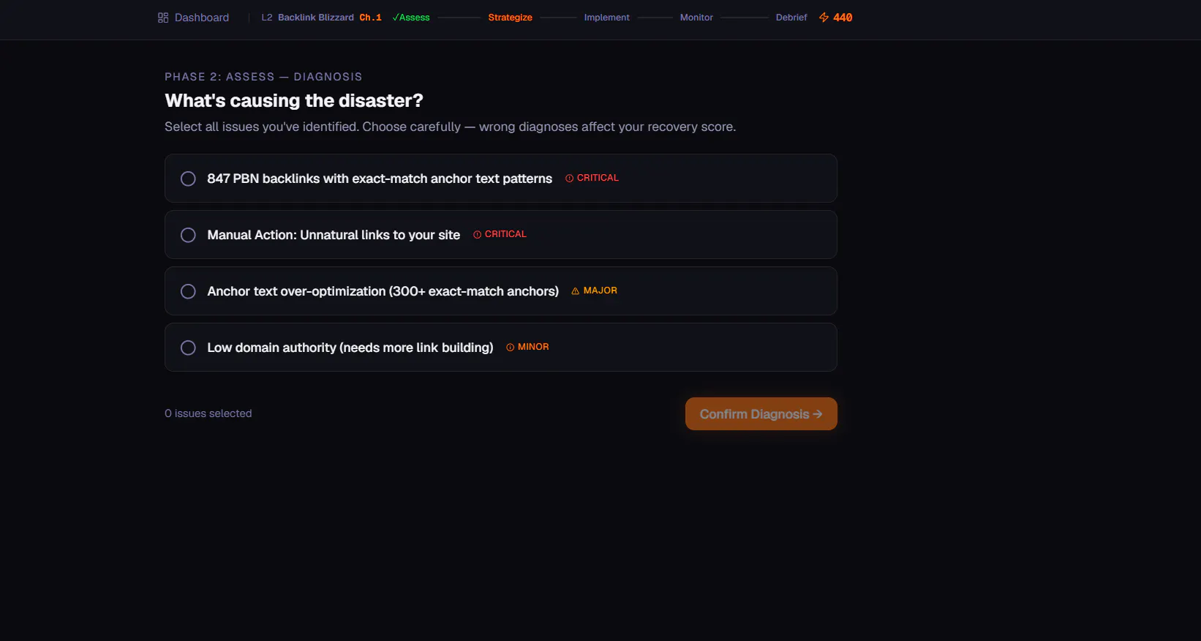Select Anchor text over-optimization radio button

(x=188, y=291)
